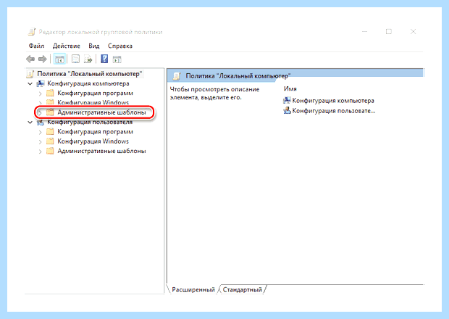Click the Forward arrow toolbar icon
Viewport: 449px width, 319px height.
point(43,59)
